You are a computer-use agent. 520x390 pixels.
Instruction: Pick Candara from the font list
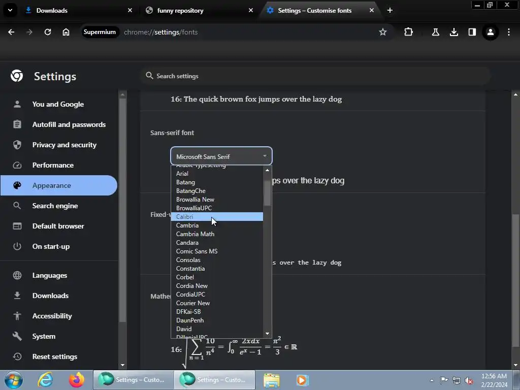[x=217, y=242]
